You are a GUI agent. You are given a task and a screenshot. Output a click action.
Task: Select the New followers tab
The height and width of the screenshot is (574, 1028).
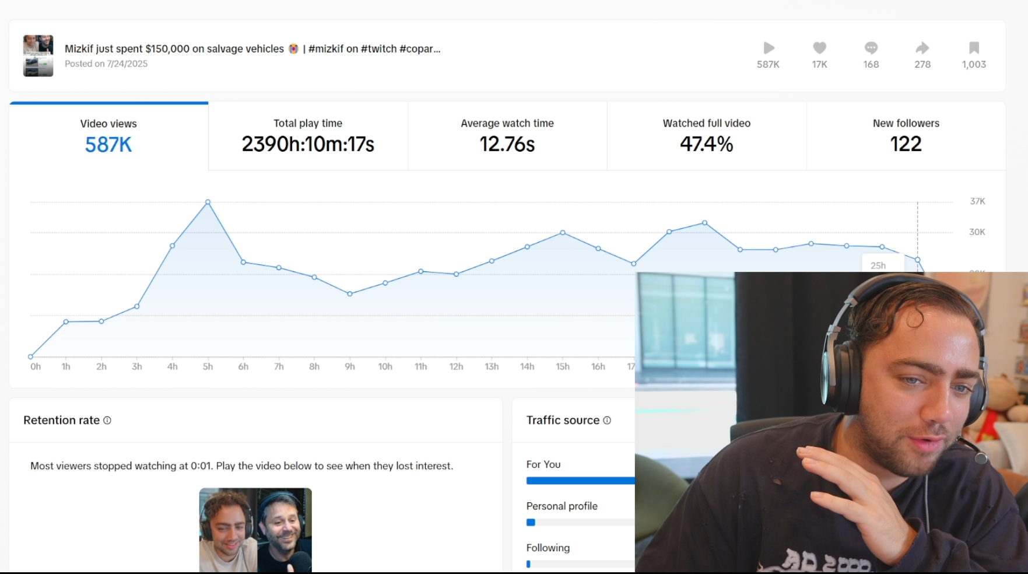point(906,136)
